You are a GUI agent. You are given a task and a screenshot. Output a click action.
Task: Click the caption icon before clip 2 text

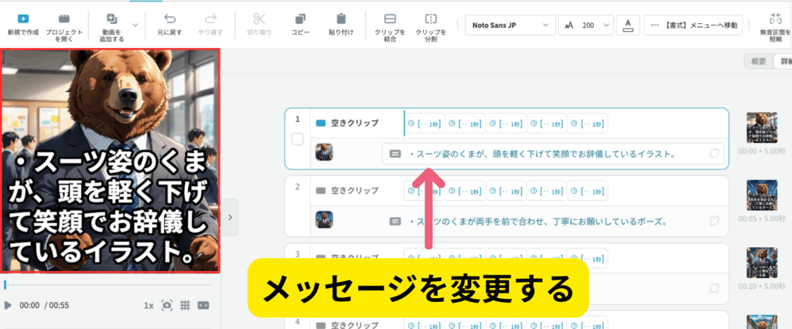pyautogui.click(x=395, y=221)
